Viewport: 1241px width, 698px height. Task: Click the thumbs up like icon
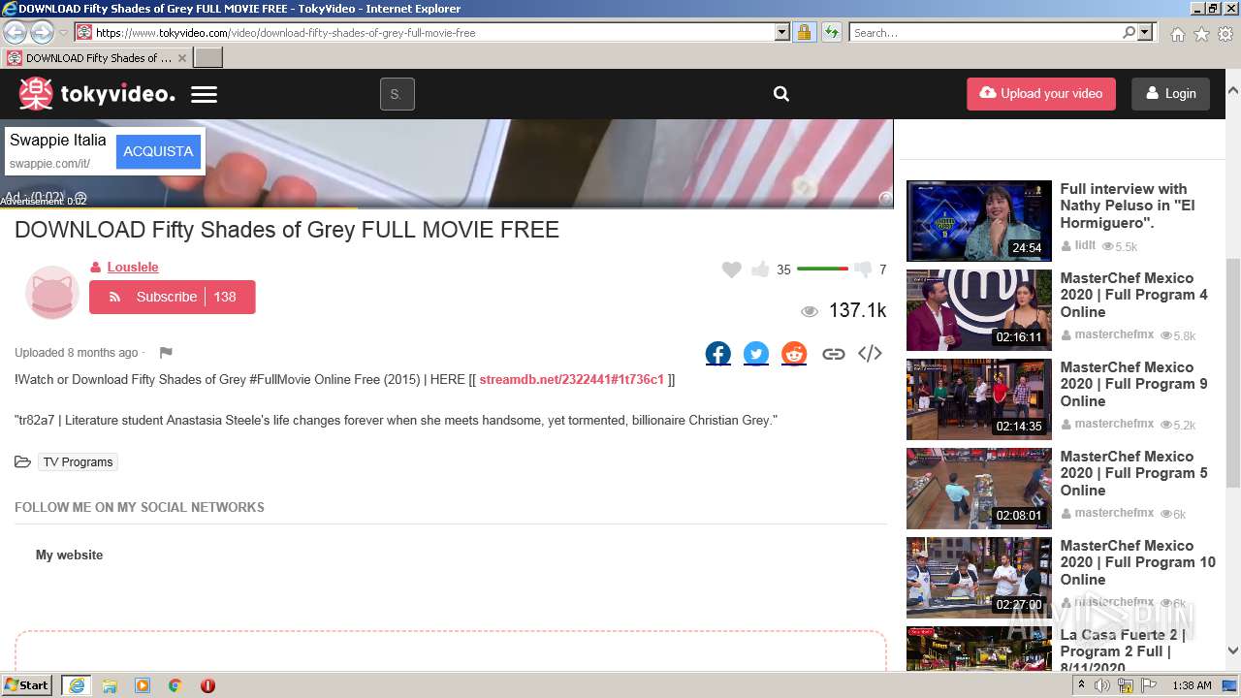tap(760, 269)
